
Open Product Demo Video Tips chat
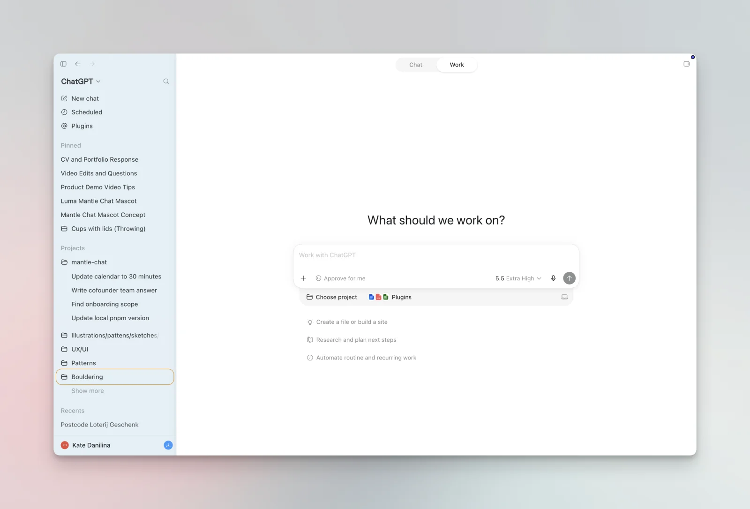[x=115, y=187]
